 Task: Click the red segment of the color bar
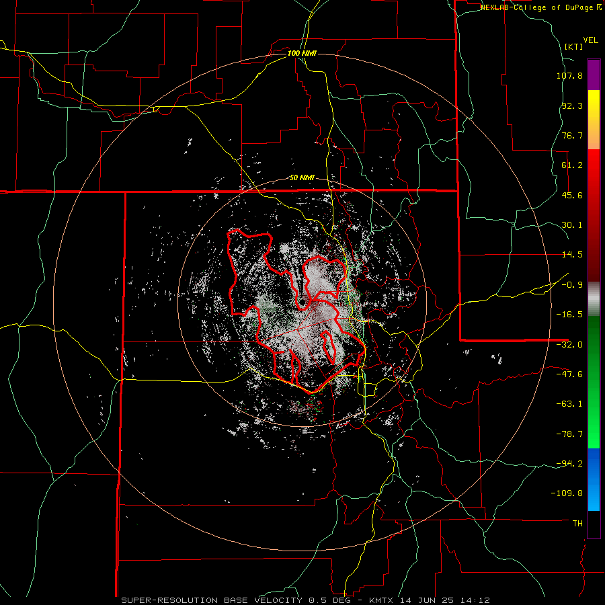point(594,215)
